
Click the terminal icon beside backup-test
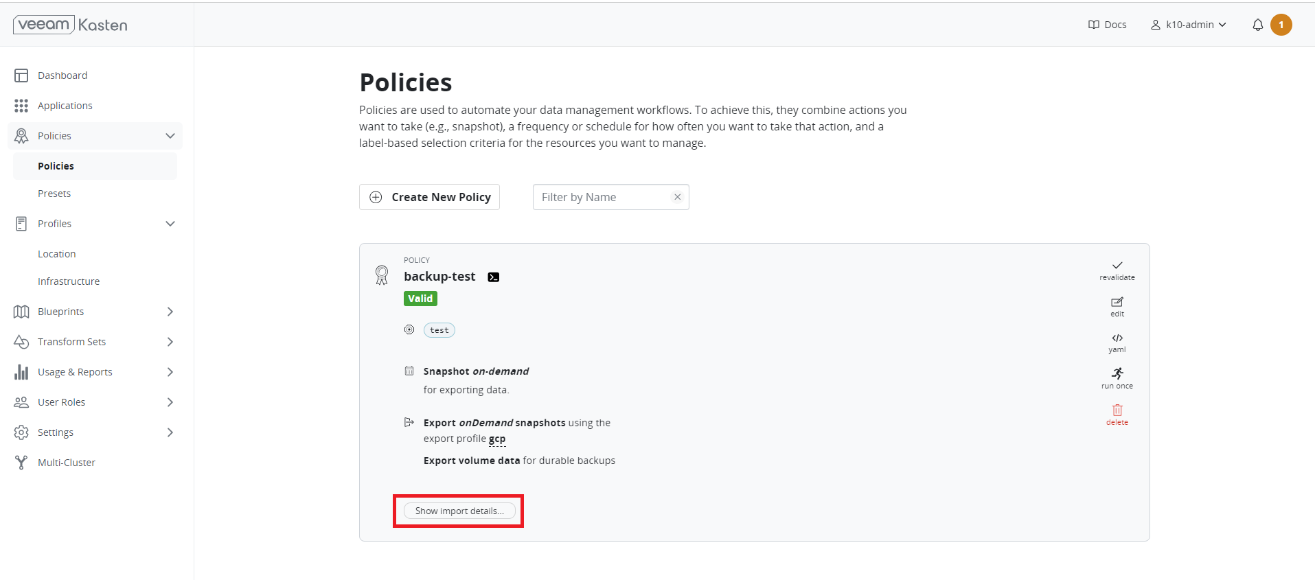[x=493, y=277]
